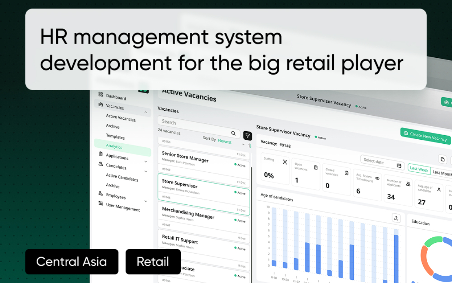The image size is (452, 283).
Task: Click the Avg. age of candidate person icon
Action: click(439, 189)
